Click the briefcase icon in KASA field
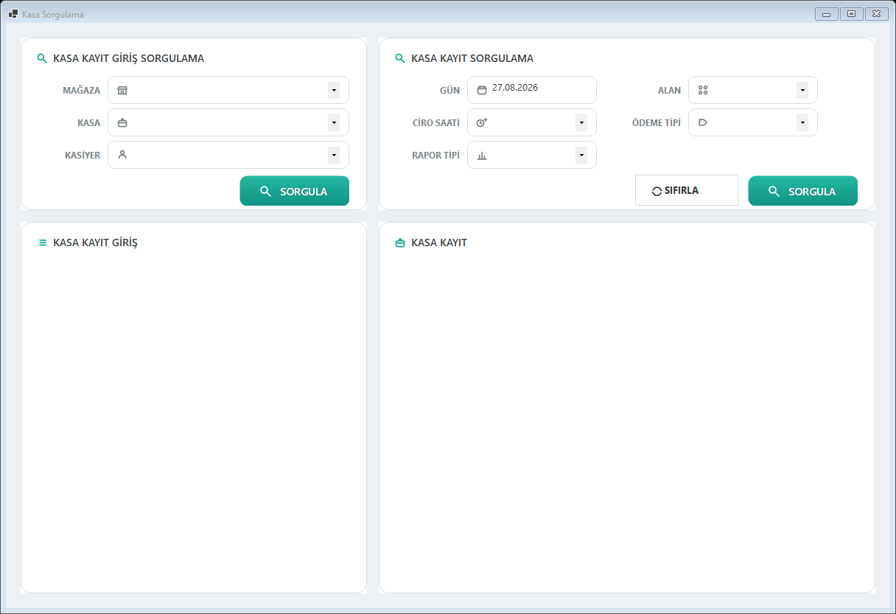 pos(122,122)
